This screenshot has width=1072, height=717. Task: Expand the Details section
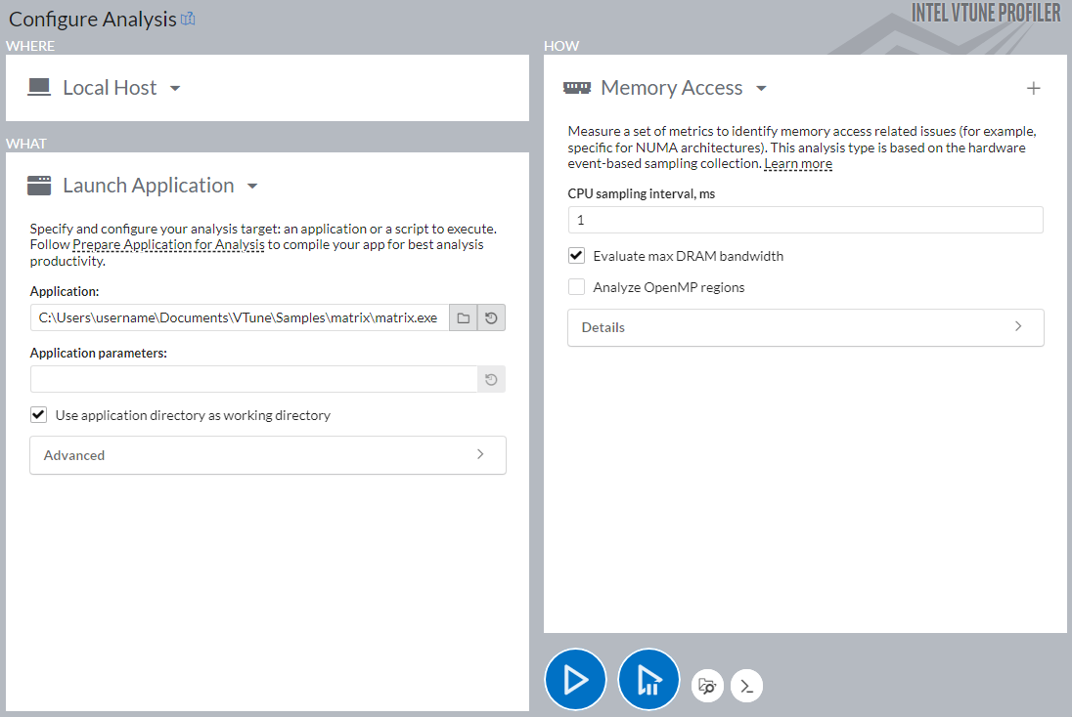click(x=805, y=327)
